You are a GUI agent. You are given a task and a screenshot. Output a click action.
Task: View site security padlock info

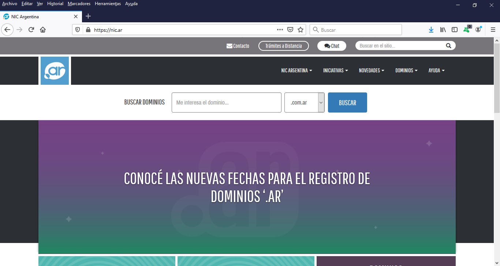[87, 30]
